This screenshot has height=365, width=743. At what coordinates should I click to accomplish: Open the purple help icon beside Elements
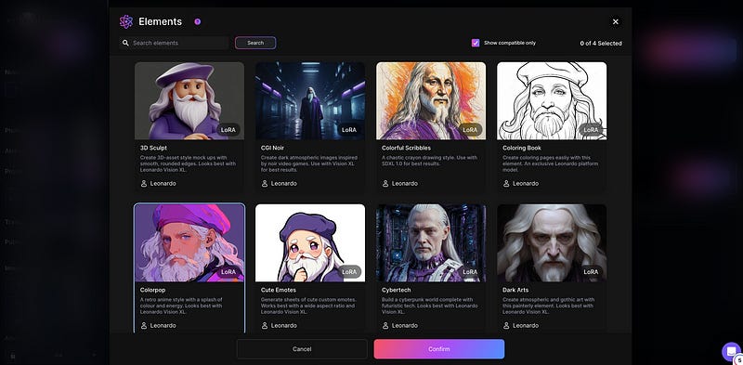point(198,21)
